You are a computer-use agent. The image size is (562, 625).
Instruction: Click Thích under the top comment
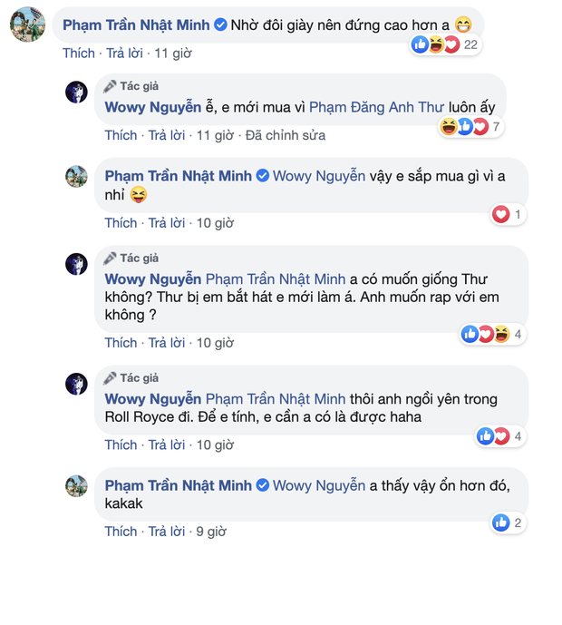(78, 54)
